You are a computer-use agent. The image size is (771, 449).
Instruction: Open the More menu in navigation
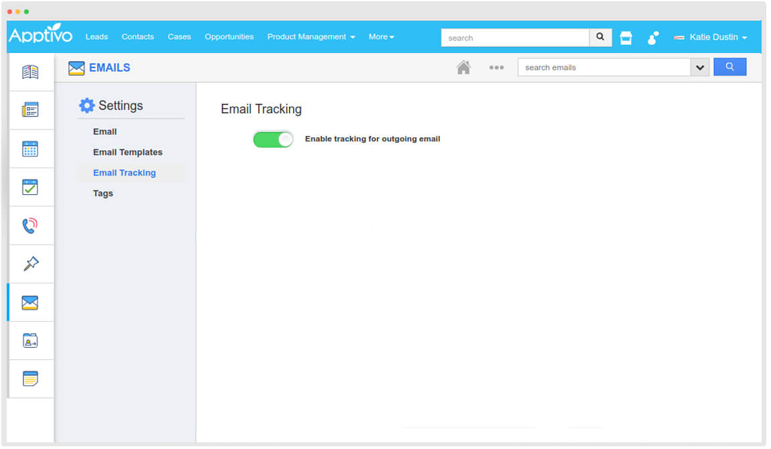[x=381, y=37]
